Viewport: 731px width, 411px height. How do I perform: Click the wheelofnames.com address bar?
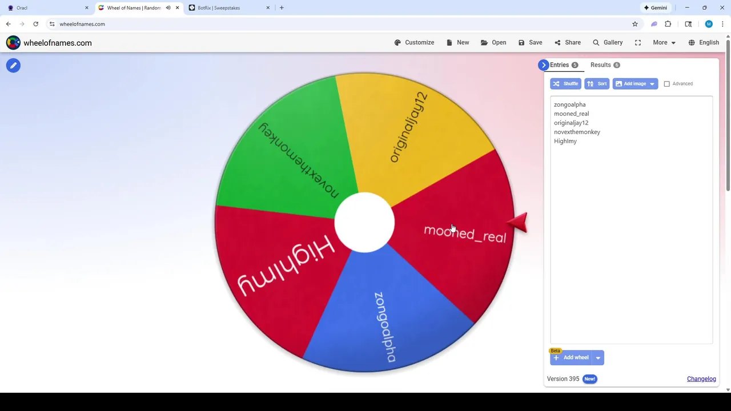(343, 24)
